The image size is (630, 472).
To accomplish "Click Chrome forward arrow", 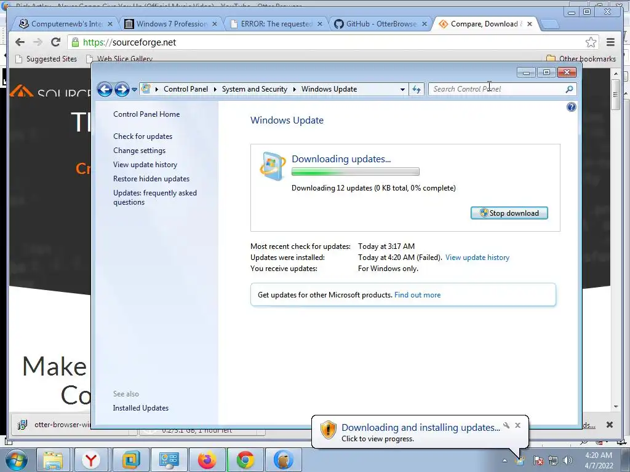I will [38, 42].
